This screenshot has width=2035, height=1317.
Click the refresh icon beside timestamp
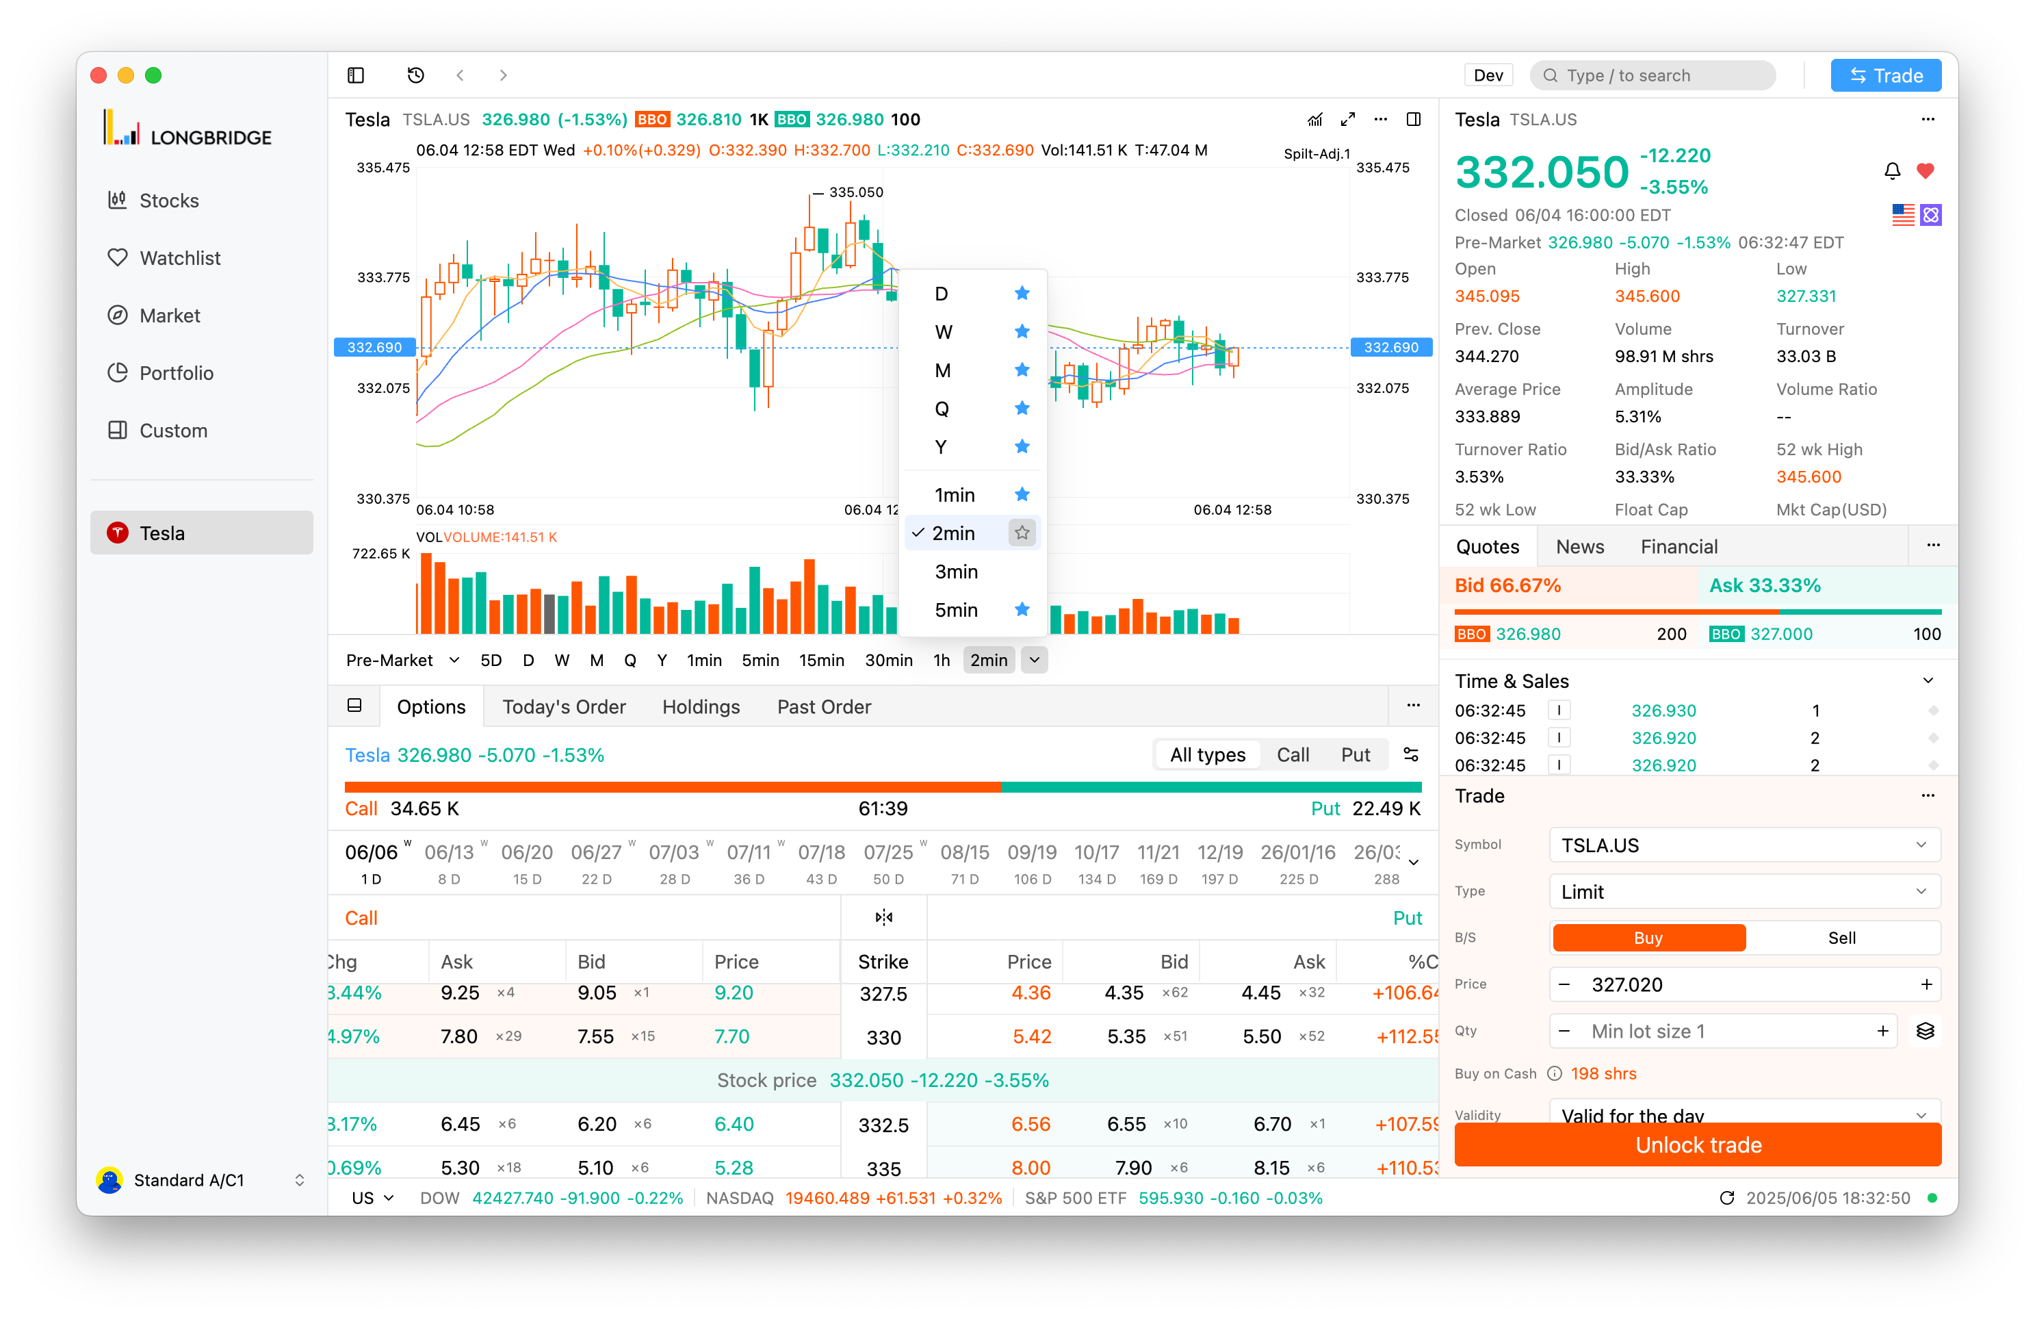tap(1726, 1197)
